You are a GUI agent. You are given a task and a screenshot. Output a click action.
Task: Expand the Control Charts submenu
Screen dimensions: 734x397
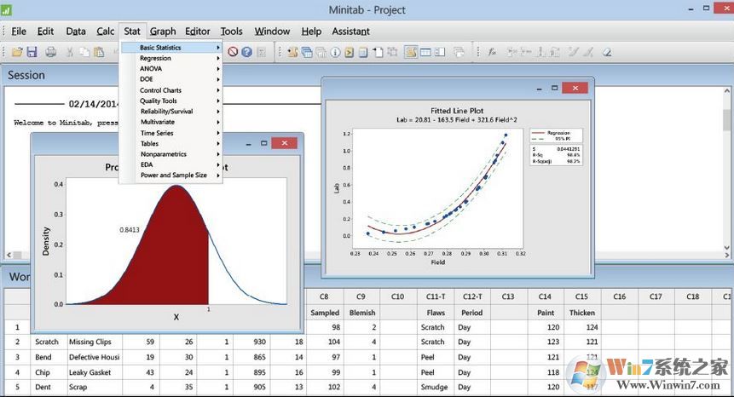click(x=171, y=89)
